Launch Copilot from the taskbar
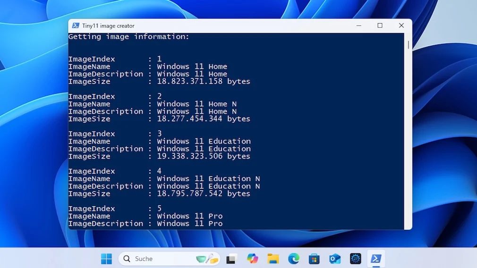 pos(253,259)
